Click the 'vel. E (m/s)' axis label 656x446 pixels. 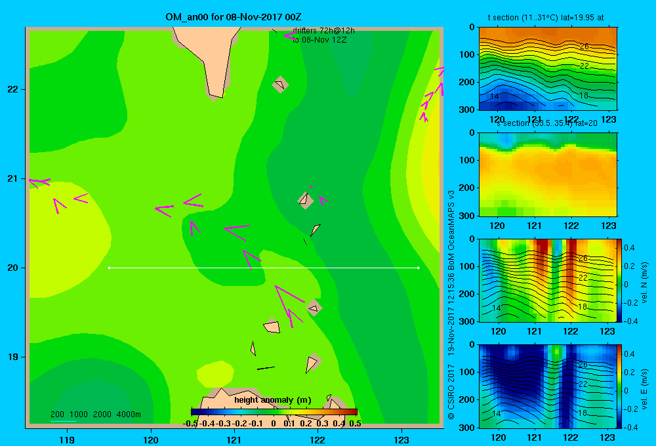(644, 389)
